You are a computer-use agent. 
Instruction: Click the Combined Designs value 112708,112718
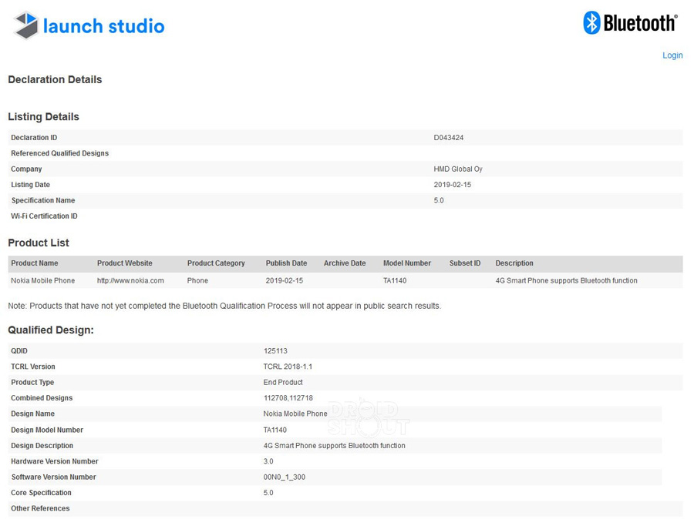point(288,398)
